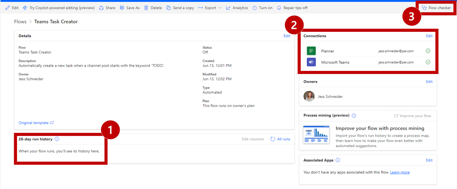This screenshot has width=457, height=189.
Task: Click the Microsoft Teams connection status checkmark
Action: click(428, 62)
